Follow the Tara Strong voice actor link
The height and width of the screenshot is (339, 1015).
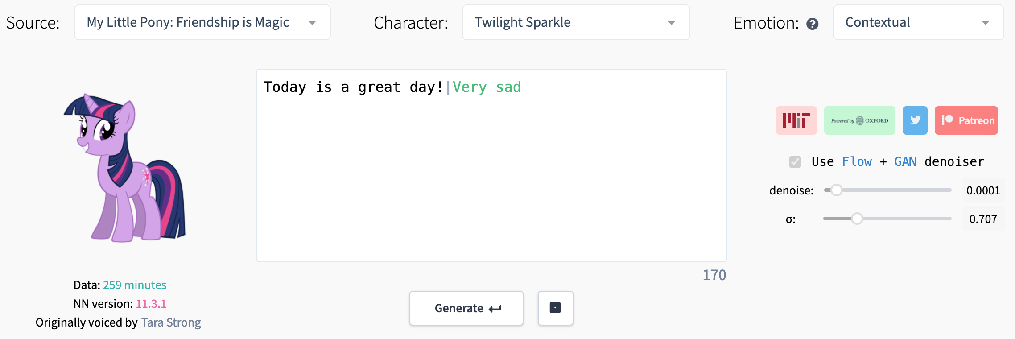pyautogui.click(x=171, y=322)
